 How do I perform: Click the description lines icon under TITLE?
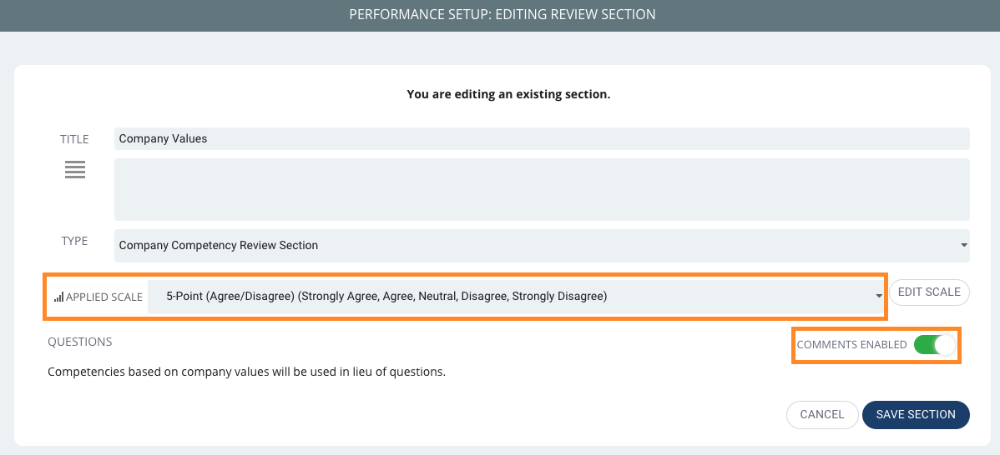click(x=75, y=170)
